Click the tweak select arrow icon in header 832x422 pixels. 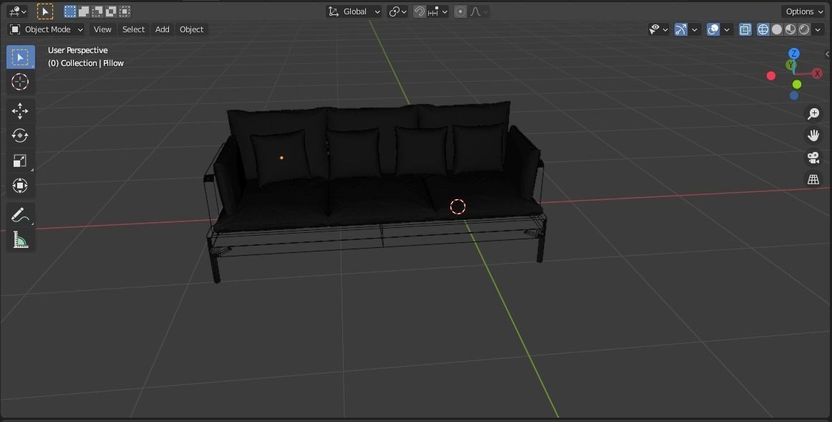tap(45, 11)
